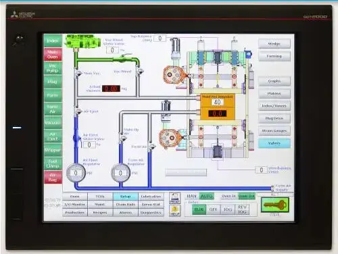Tap the mold box 0.0 readout

[217, 113]
